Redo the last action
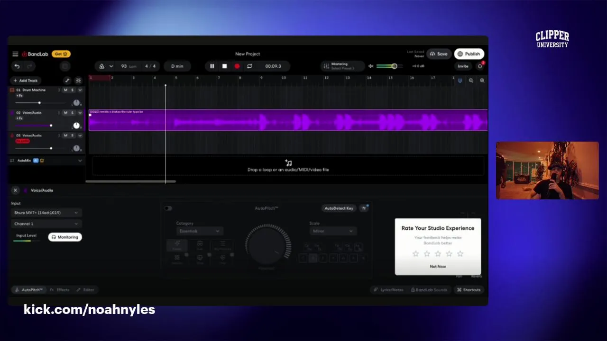 pos(29,66)
